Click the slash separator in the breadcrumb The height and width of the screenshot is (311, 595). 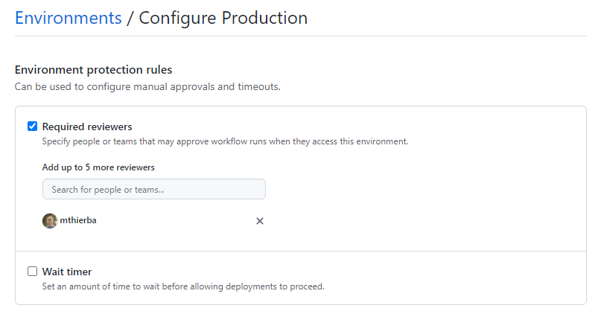pyautogui.click(x=130, y=18)
